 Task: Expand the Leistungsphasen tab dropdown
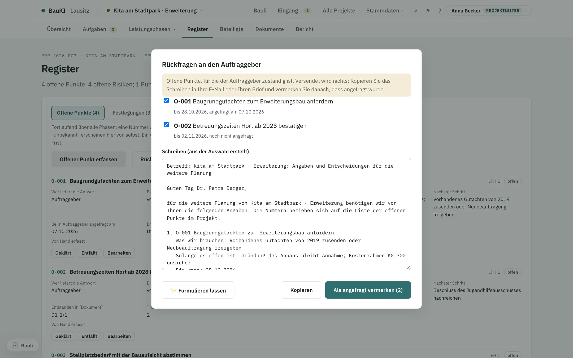(x=152, y=29)
